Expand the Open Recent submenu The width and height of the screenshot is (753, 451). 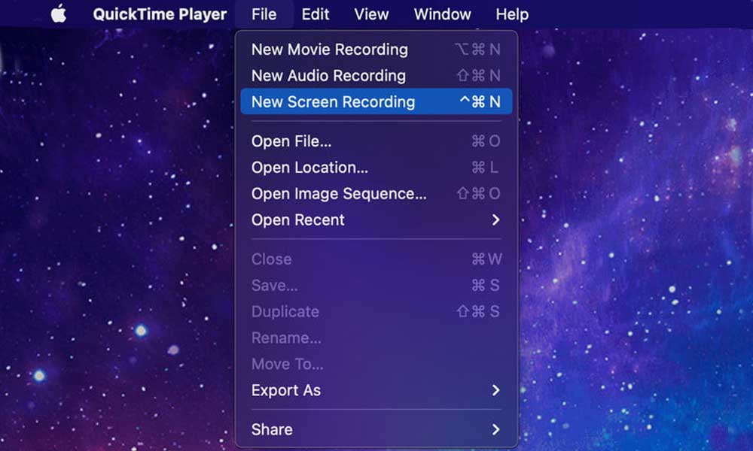pos(297,219)
